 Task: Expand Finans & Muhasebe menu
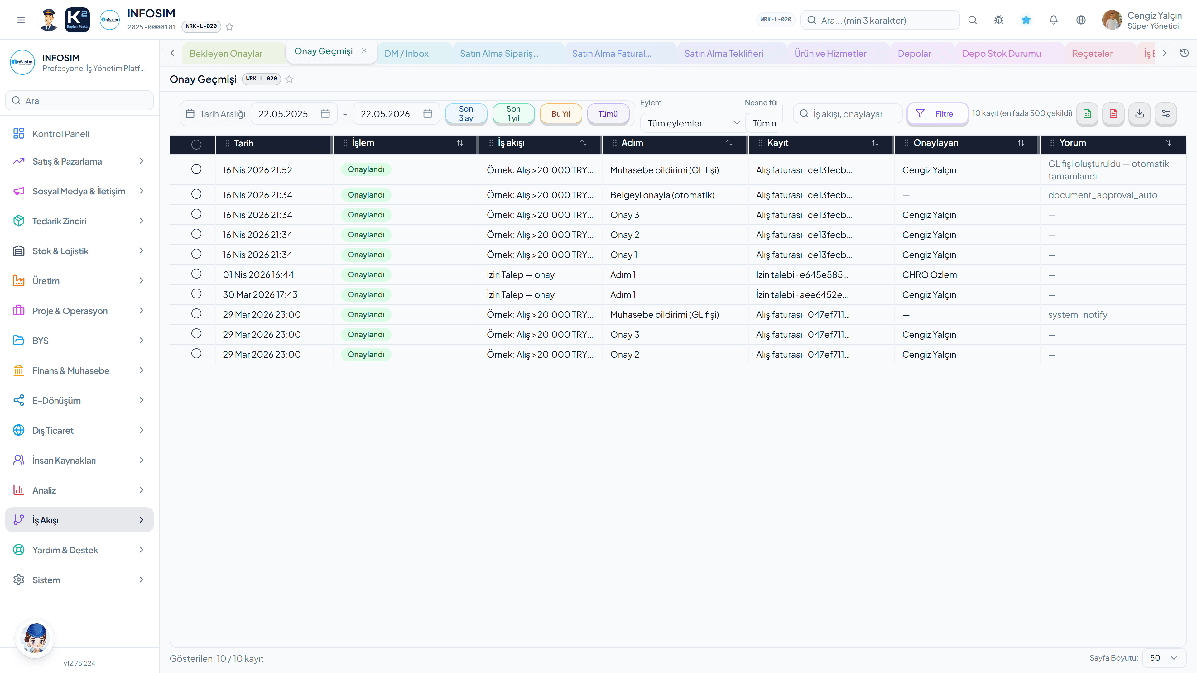pos(79,371)
